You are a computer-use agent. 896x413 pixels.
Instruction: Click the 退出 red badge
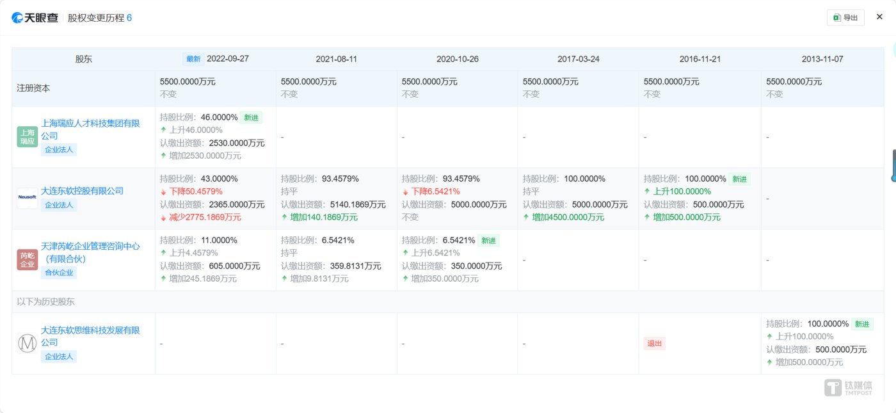coord(655,343)
